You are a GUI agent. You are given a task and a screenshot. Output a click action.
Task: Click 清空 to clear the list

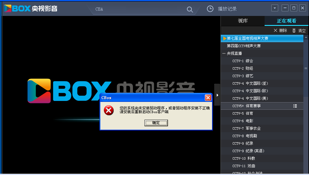point(302,31)
